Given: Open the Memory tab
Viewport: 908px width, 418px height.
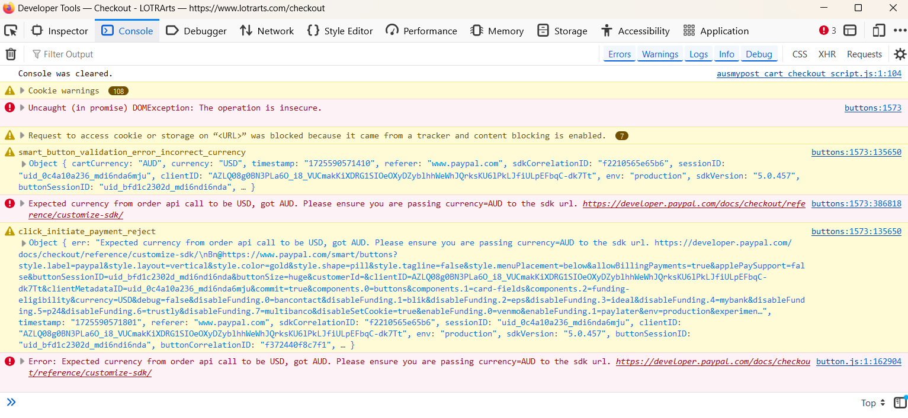Looking at the screenshot, I should (497, 31).
